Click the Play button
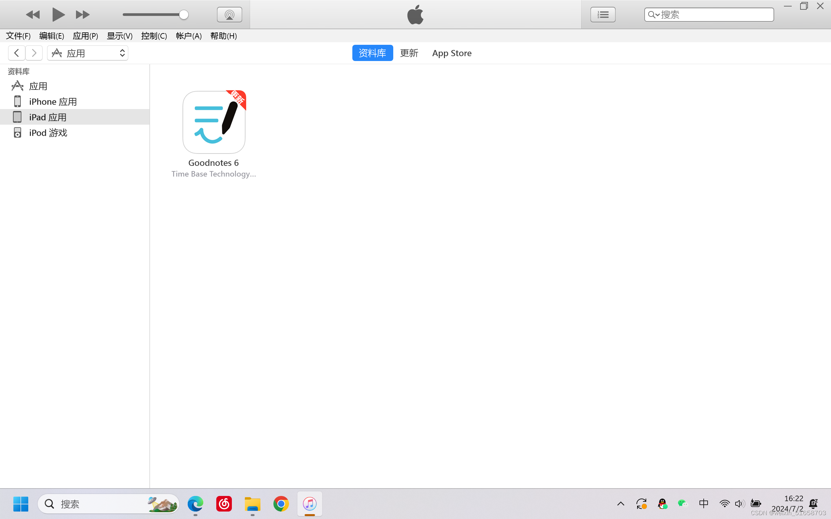Screen dimensions: 831x519 coord(58,14)
